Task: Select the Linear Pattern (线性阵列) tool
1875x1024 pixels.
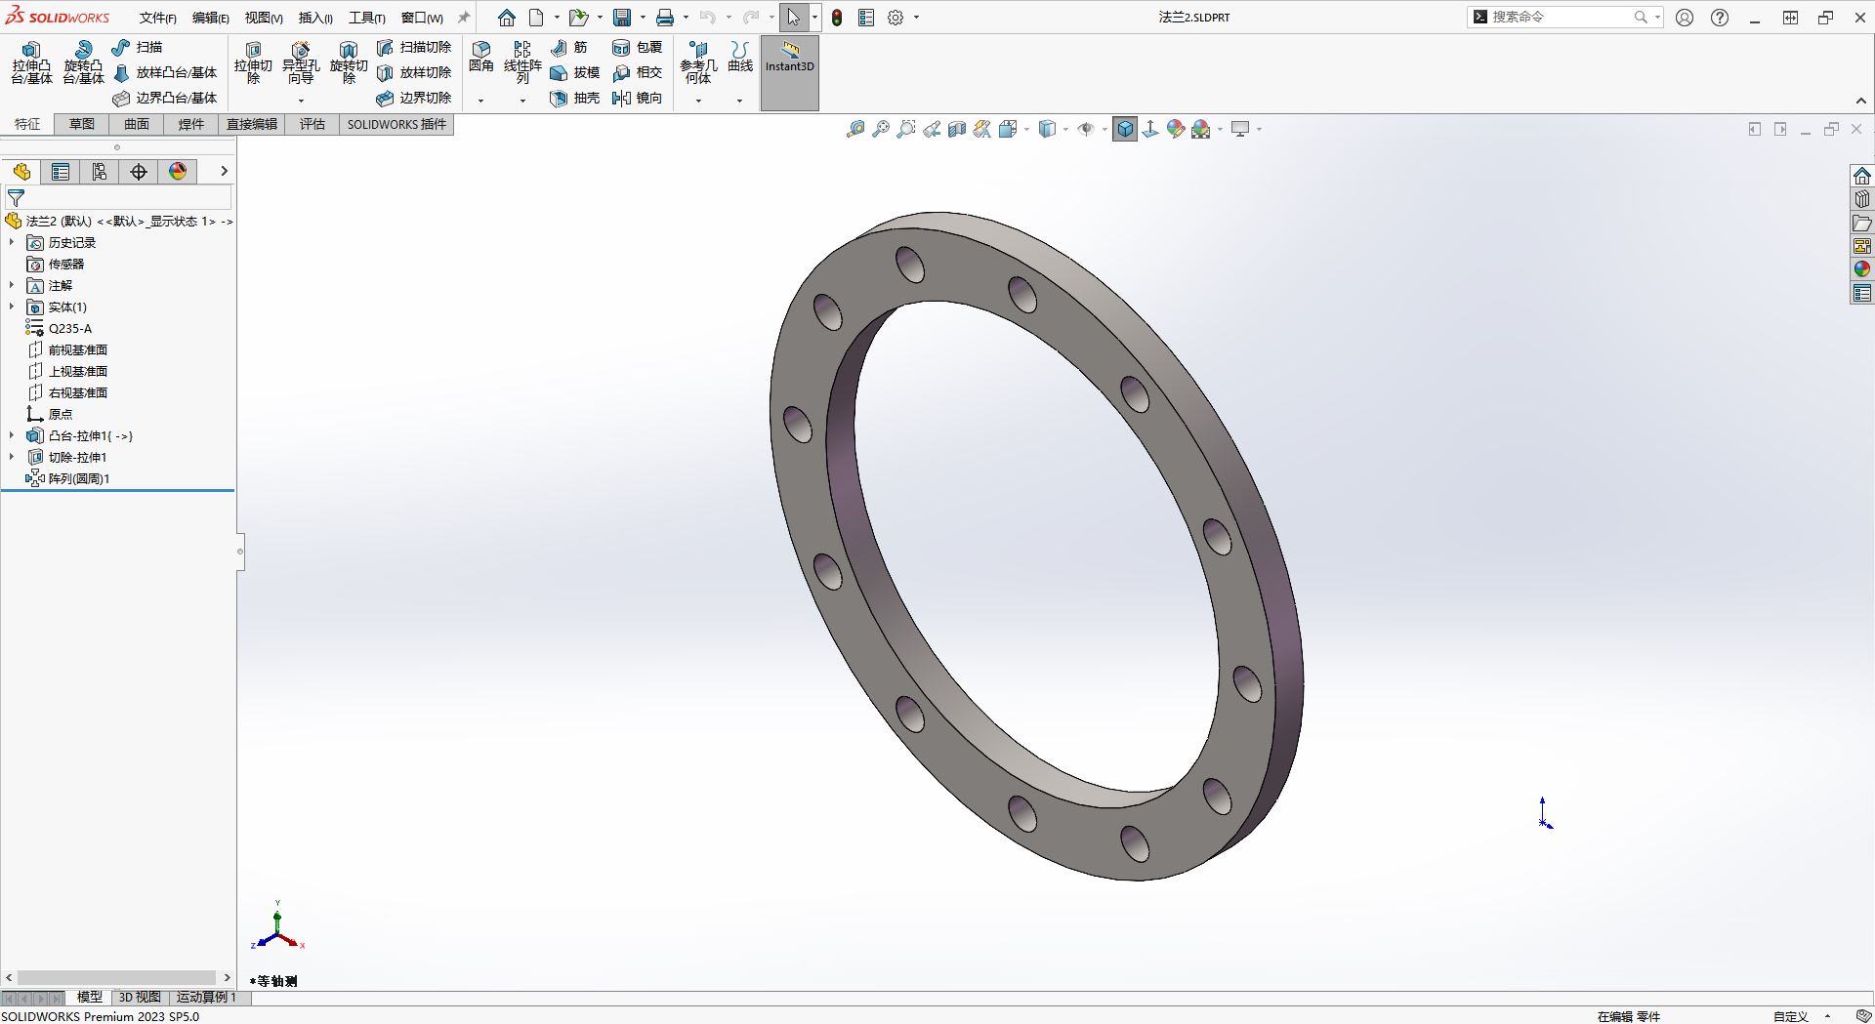Action: coord(522,62)
